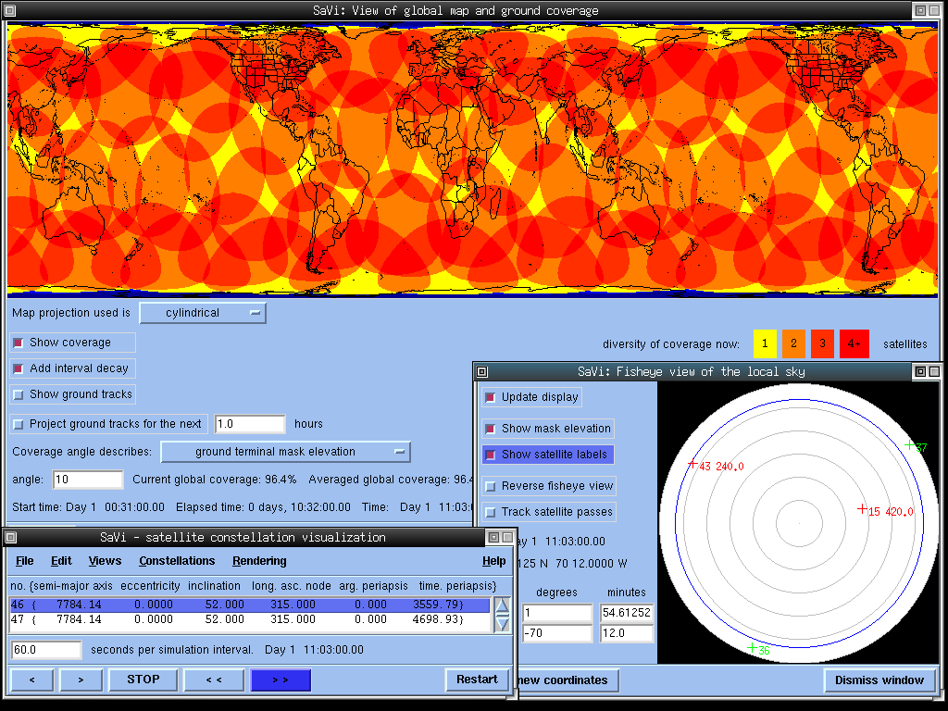
Task: Click the Dismiss window button
Action: tap(879, 680)
